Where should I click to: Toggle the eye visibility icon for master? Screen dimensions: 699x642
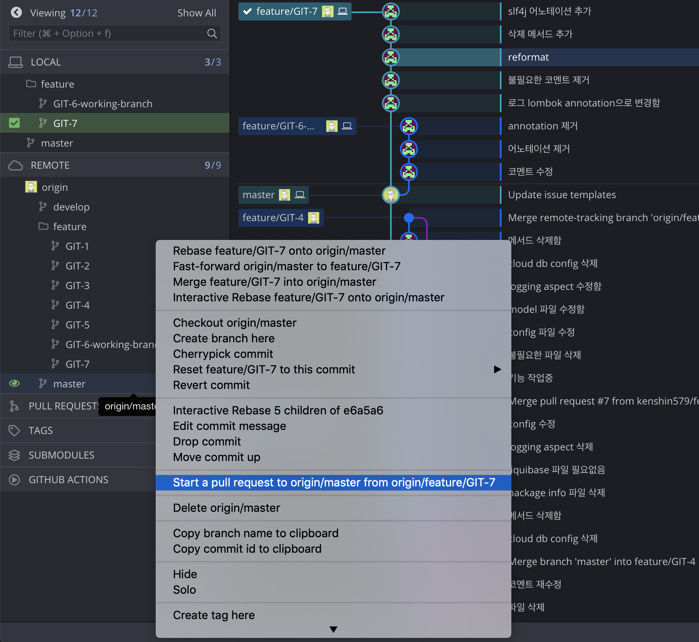pos(14,384)
